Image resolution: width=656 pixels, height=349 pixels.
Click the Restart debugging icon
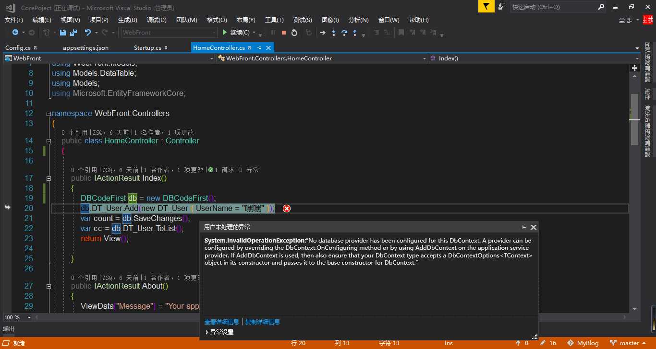(294, 33)
